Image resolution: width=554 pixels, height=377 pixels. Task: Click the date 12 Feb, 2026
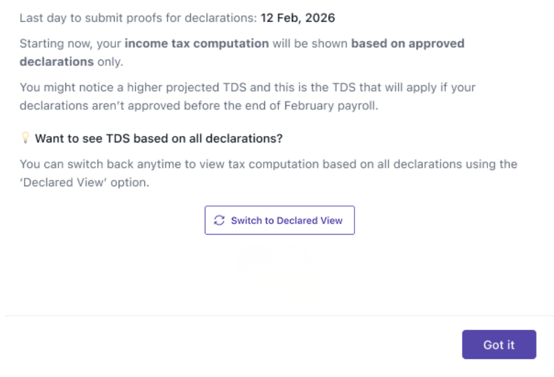pos(298,18)
